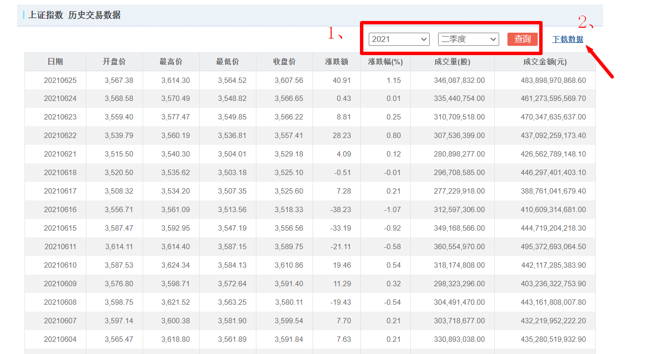Select the date cell 20210615
The height and width of the screenshot is (354, 652).
coord(60,229)
